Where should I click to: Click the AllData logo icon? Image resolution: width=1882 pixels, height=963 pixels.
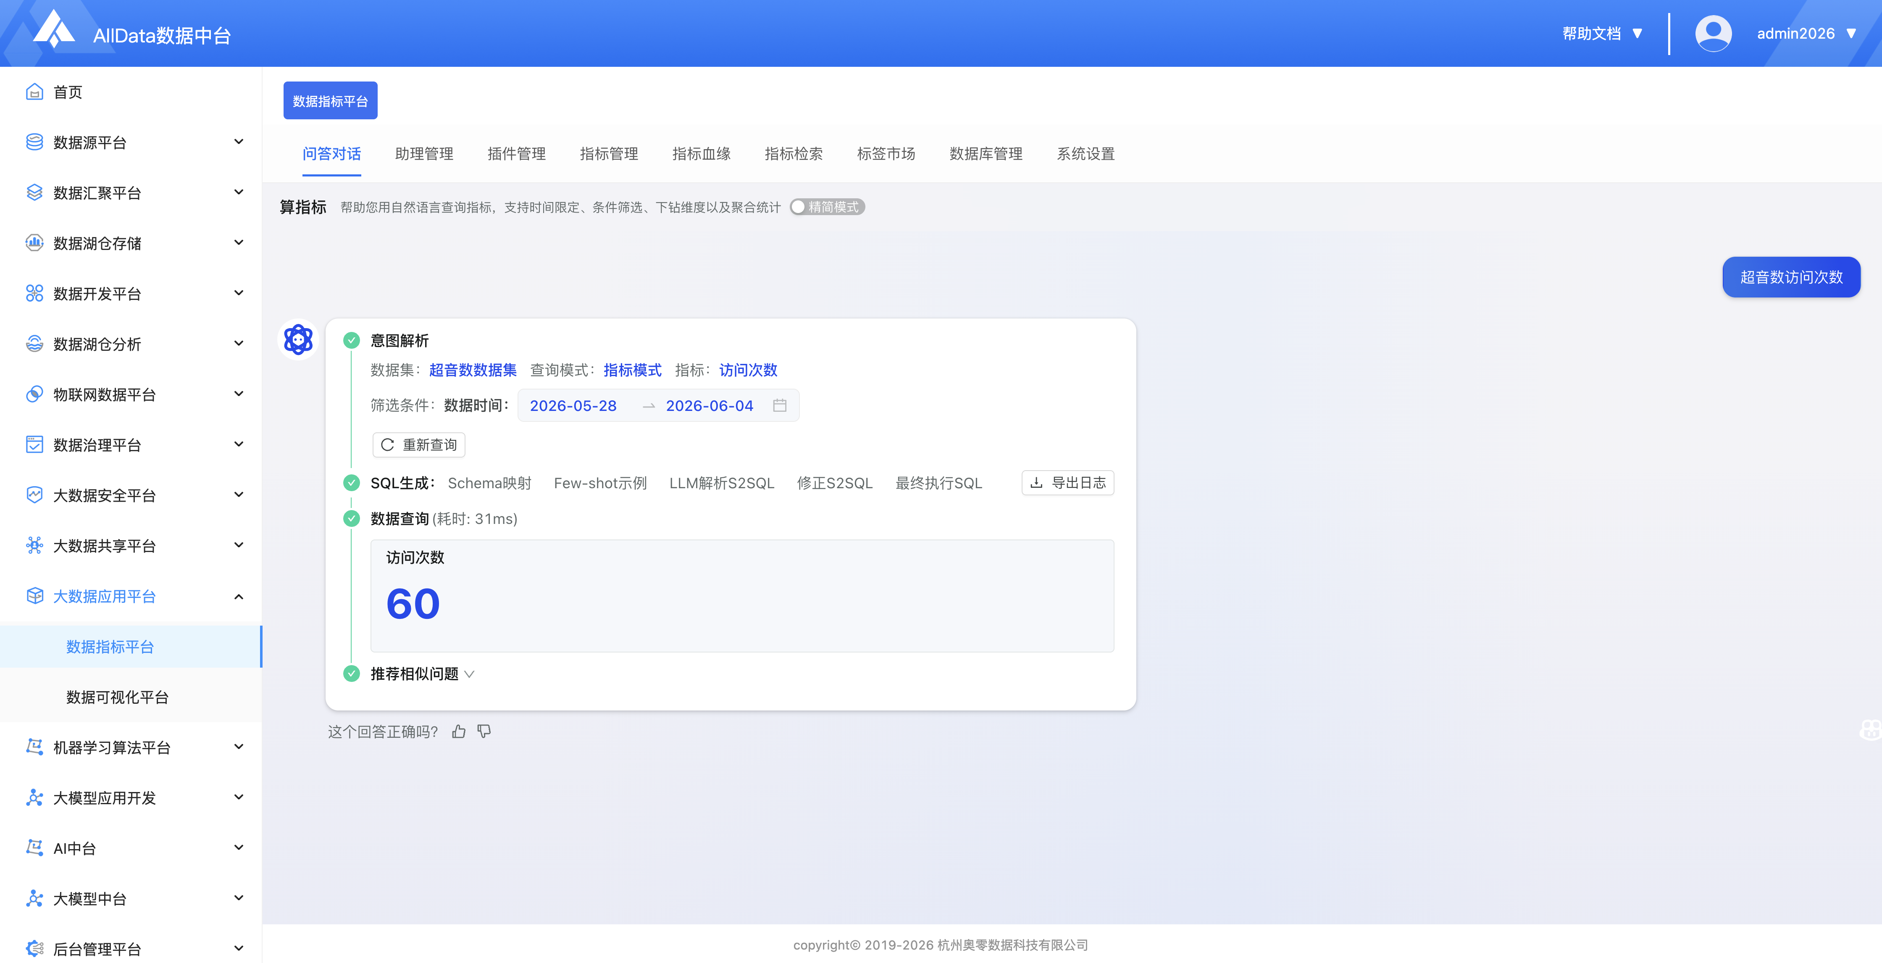click(x=55, y=29)
